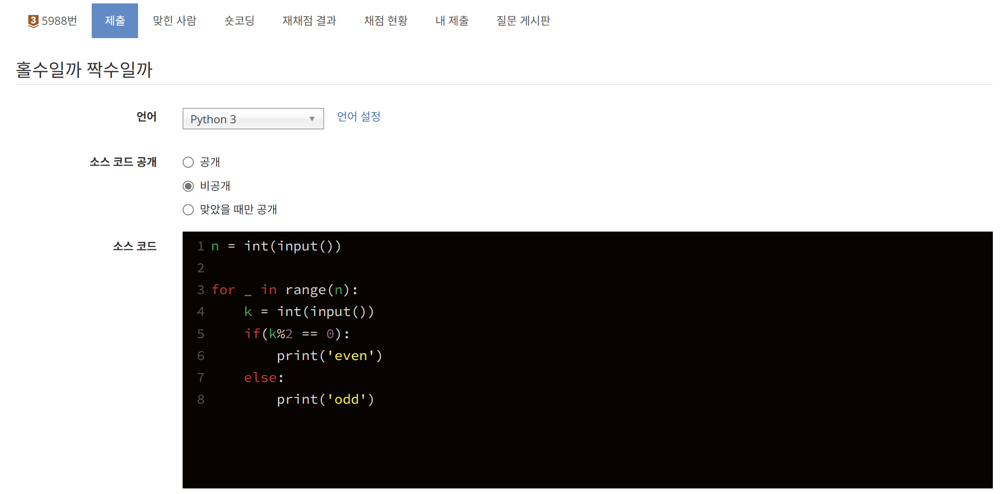This screenshot has width=1007, height=494.
Task: View the 채점 현황 tab
Action: [x=385, y=21]
